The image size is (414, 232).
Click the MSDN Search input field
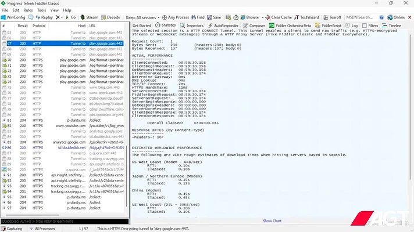[361, 17]
